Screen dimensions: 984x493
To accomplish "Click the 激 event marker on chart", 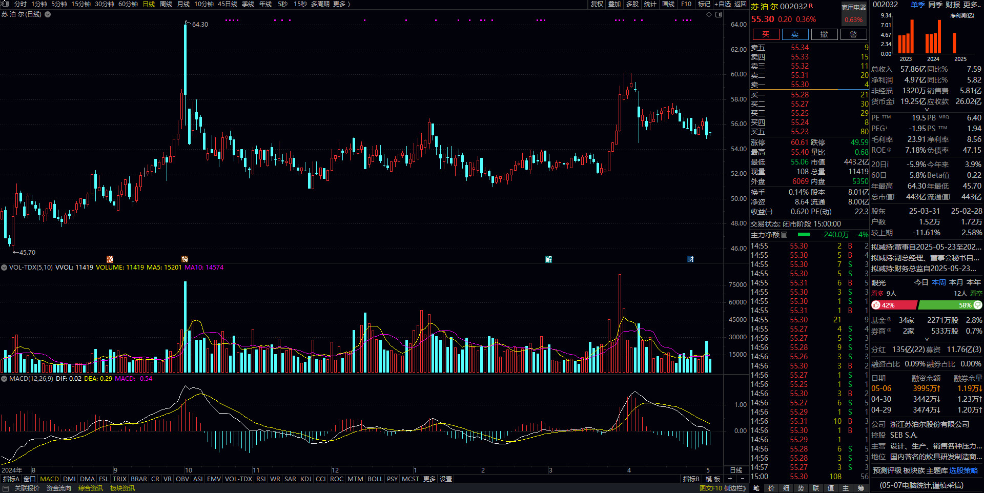I will click(110, 259).
